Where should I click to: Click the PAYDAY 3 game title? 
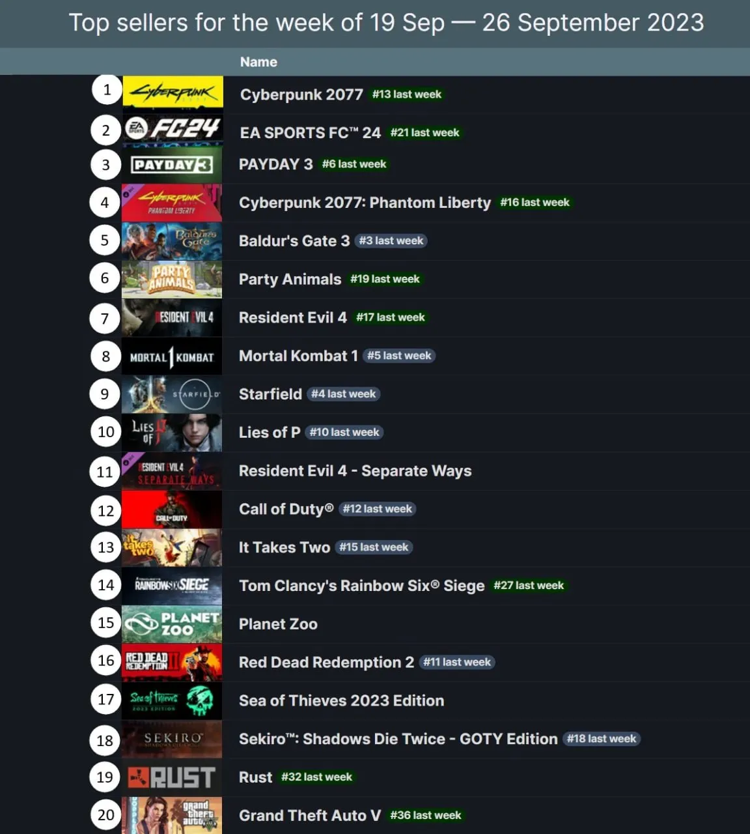(275, 164)
